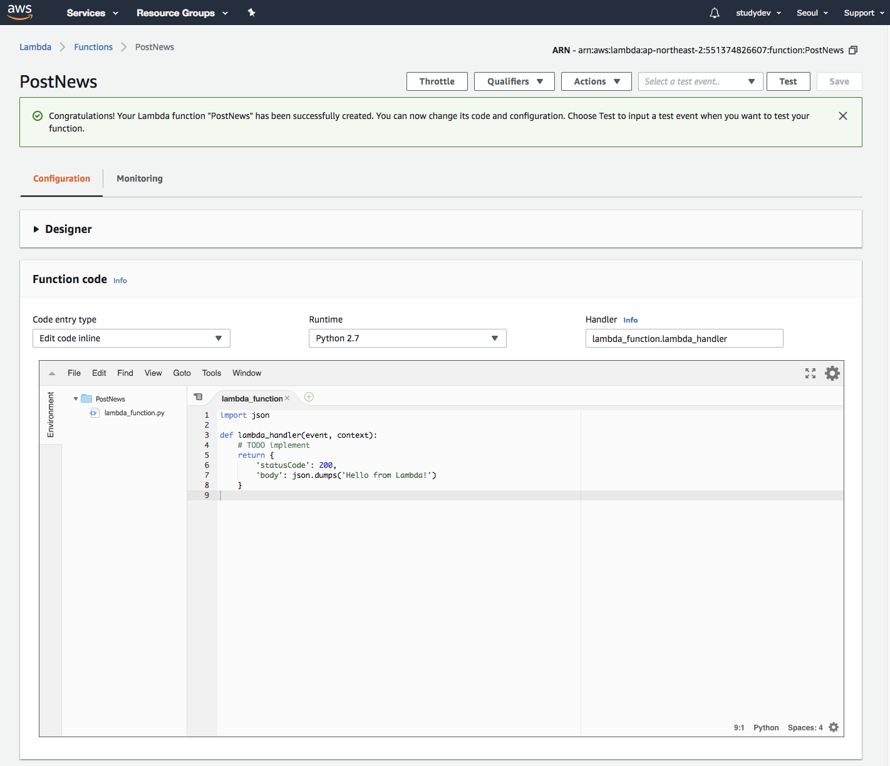Collapse the PostNews folder in tree
Image resolution: width=890 pixels, height=766 pixels.
click(76, 399)
